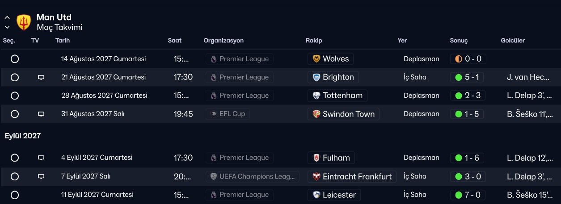Click the Swindon Town badge icon
Image resolution: width=561 pixels, height=204 pixels.
point(316,114)
